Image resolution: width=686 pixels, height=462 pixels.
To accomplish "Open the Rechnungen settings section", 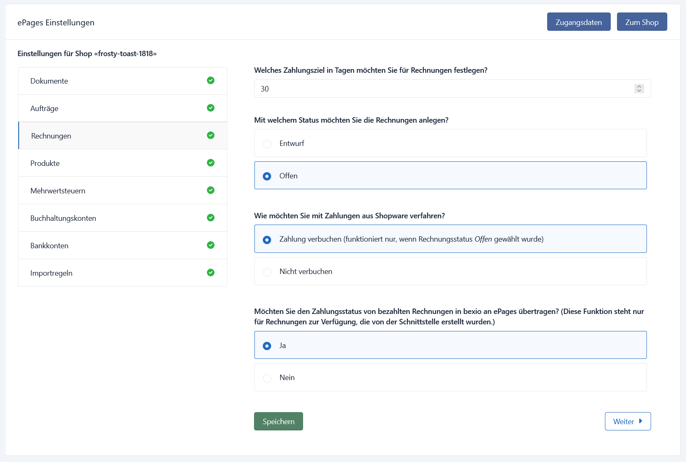I will pos(123,136).
